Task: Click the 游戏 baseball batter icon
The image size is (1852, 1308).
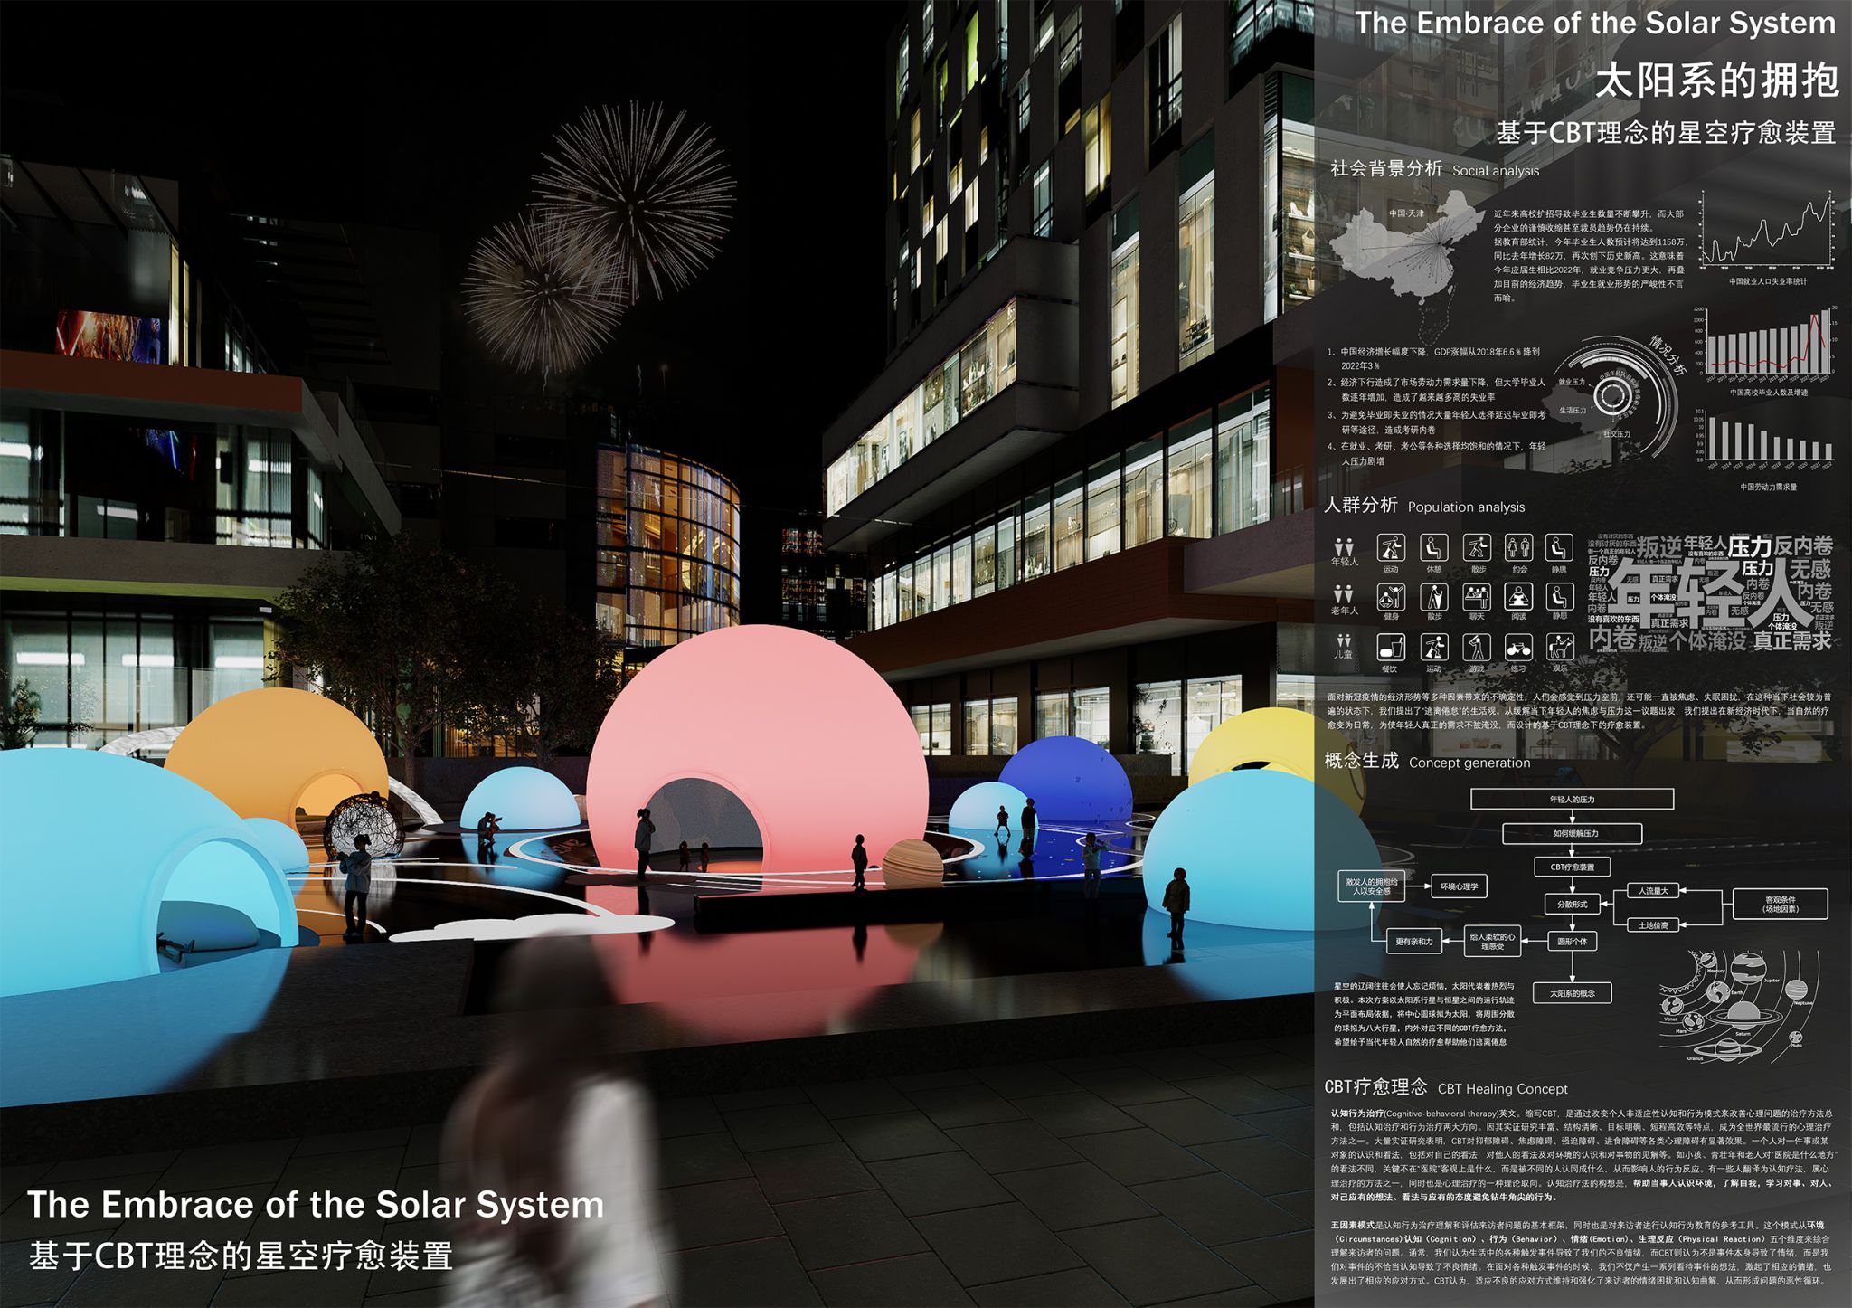Action: [1477, 647]
